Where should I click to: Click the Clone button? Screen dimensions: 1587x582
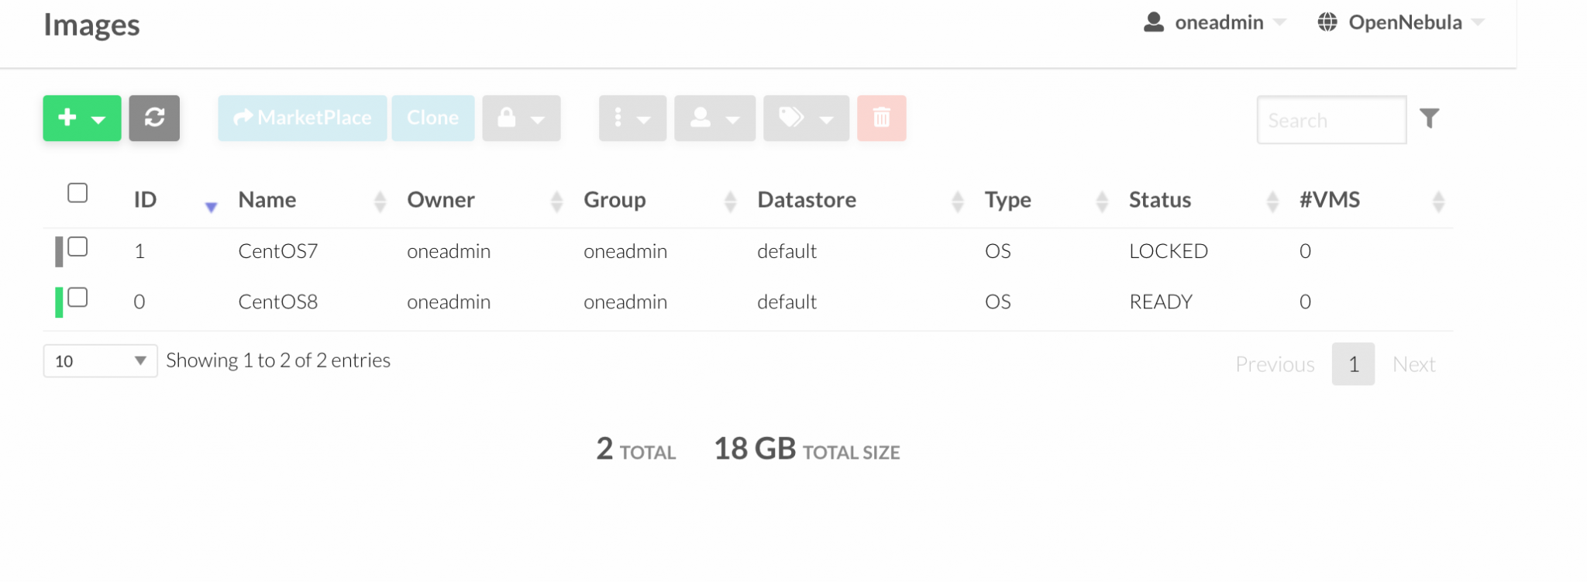tap(432, 118)
